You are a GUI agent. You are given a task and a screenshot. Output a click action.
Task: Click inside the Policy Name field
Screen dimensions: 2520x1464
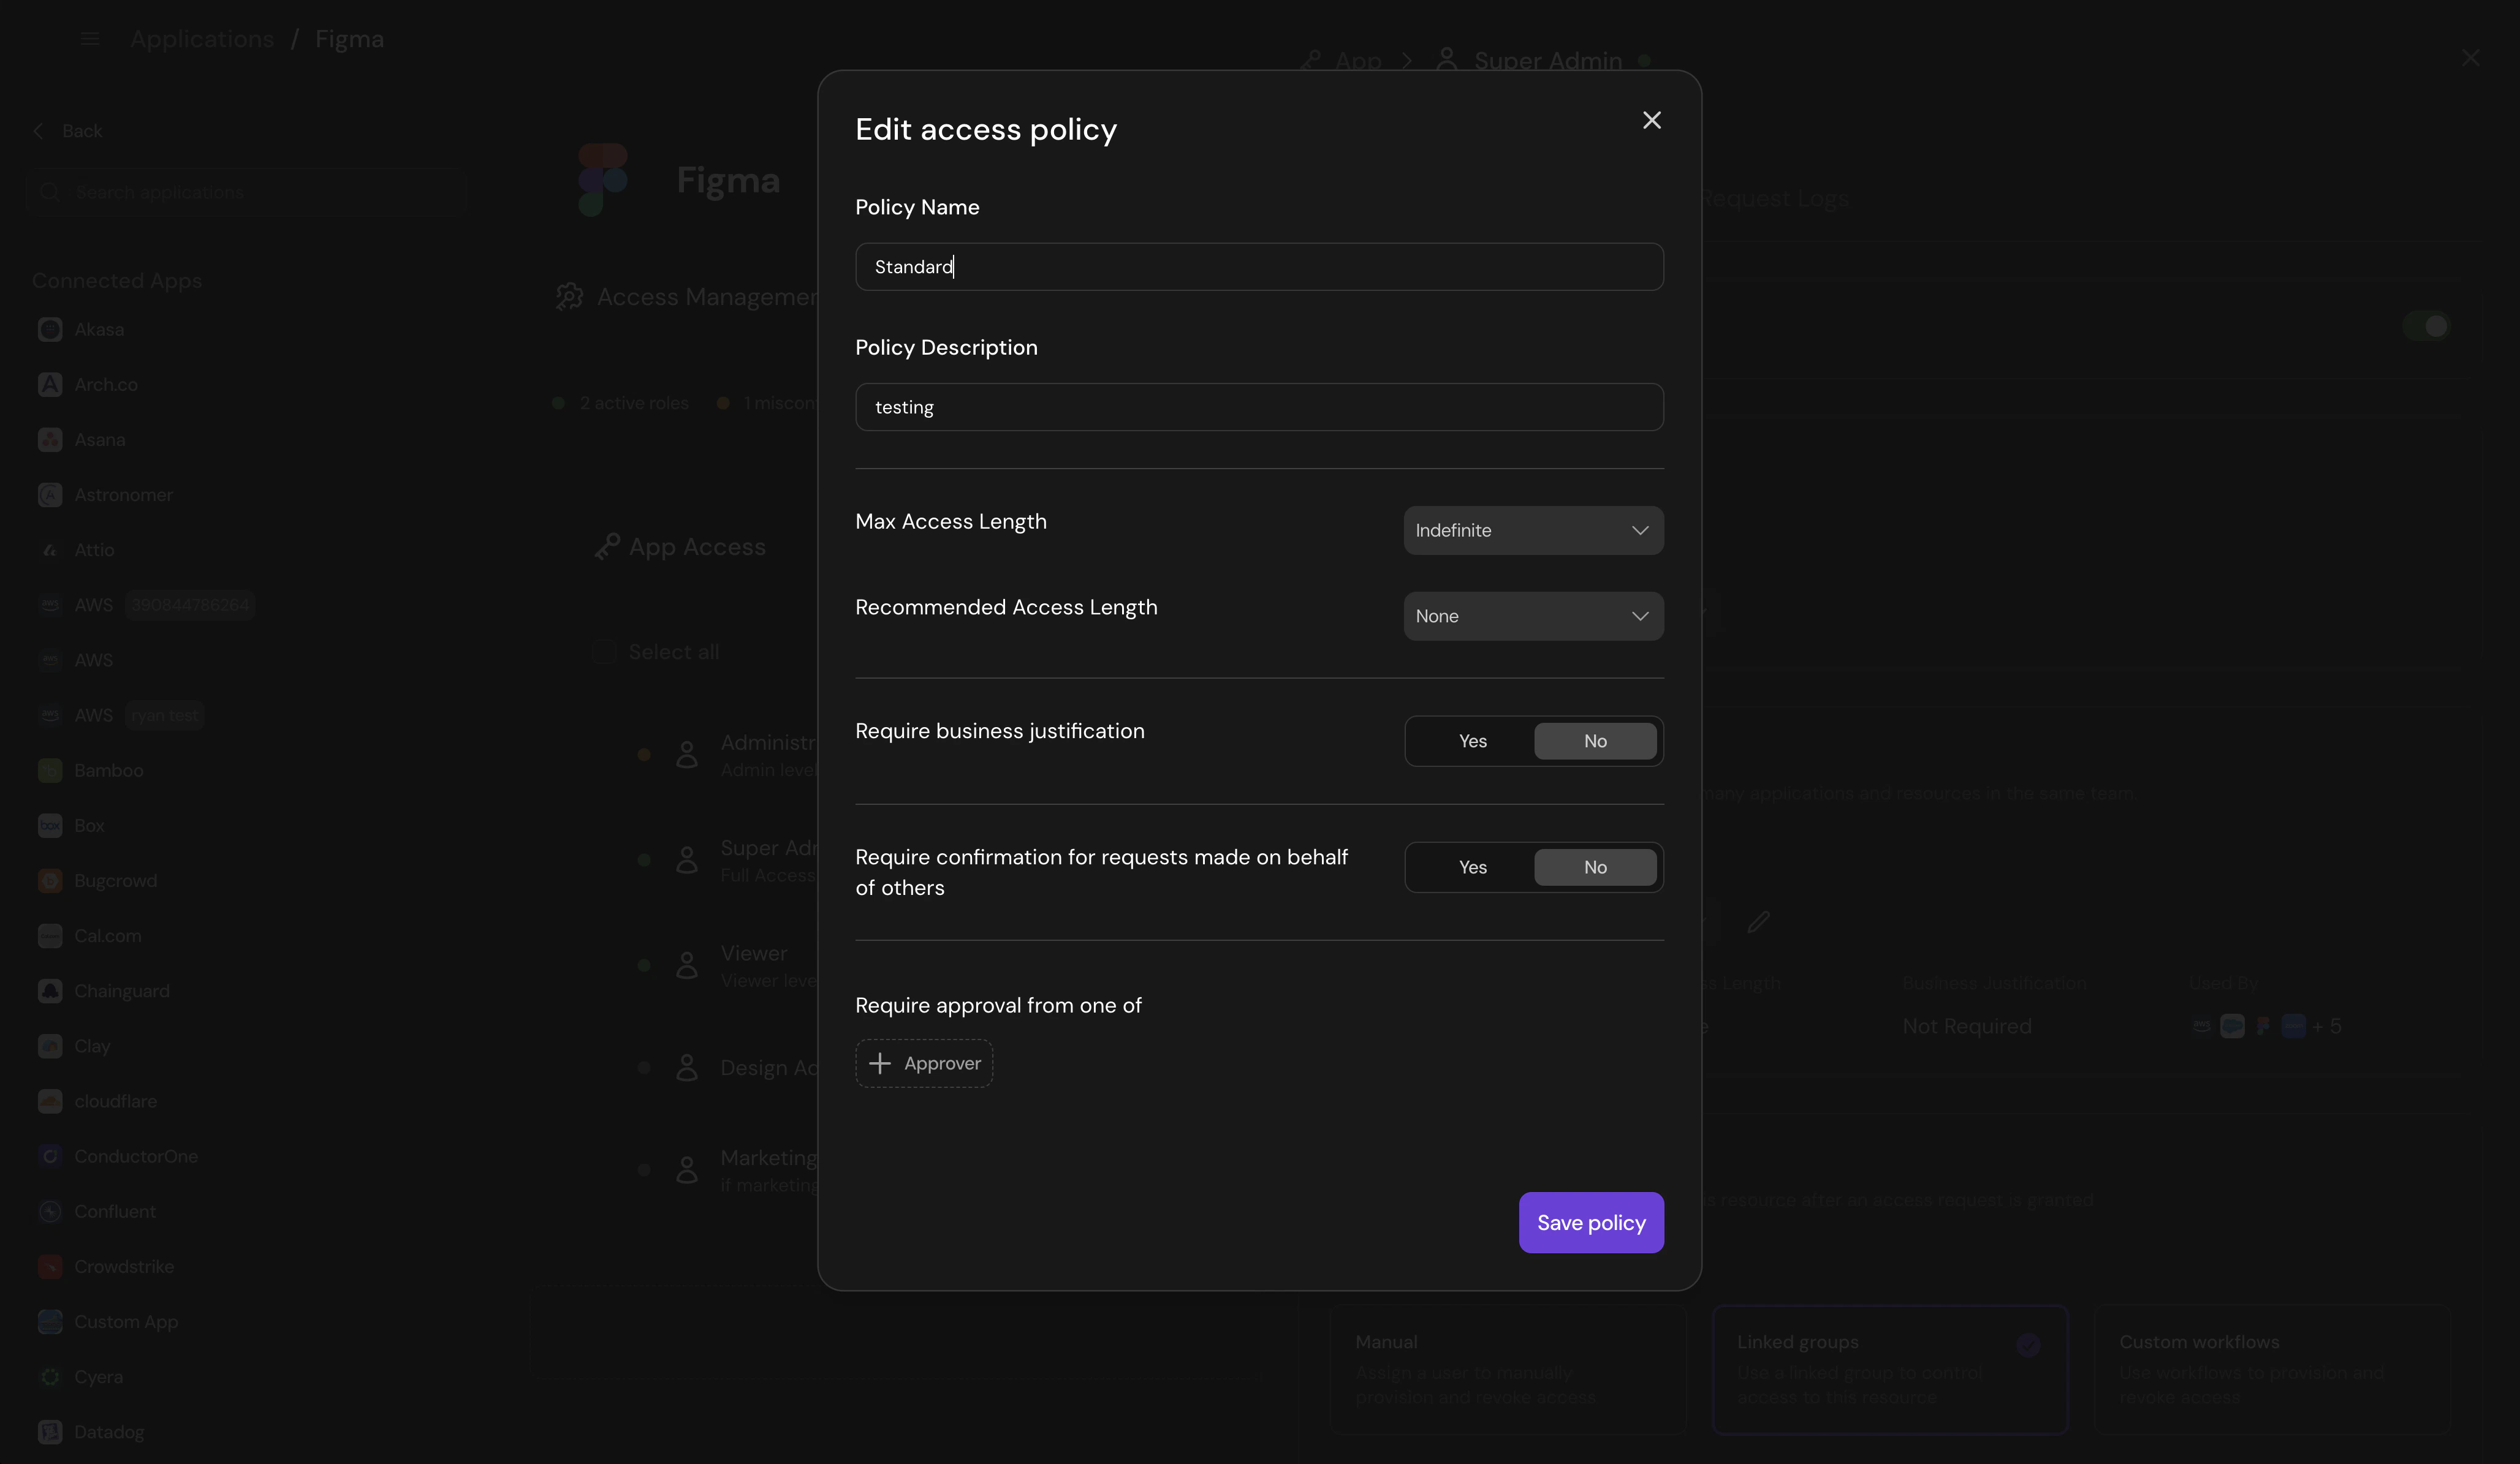click(x=1258, y=266)
